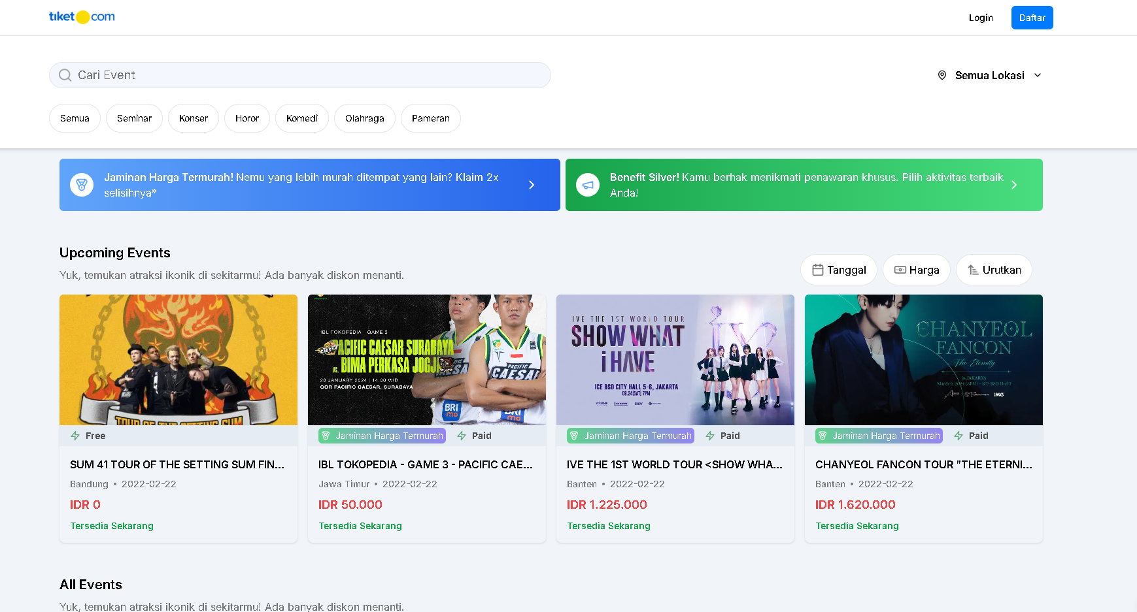Select the Pameran category chip
The image size is (1137, 612).
point(431,118)
